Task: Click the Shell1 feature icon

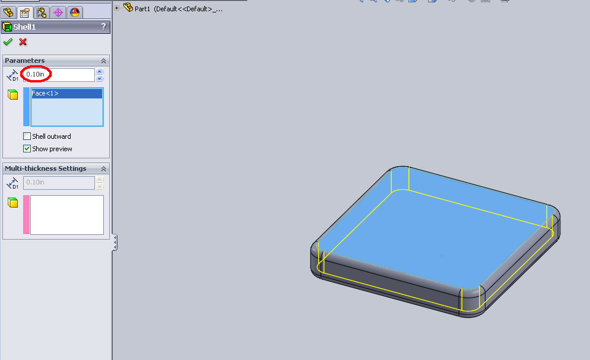Action: [7, 27]
